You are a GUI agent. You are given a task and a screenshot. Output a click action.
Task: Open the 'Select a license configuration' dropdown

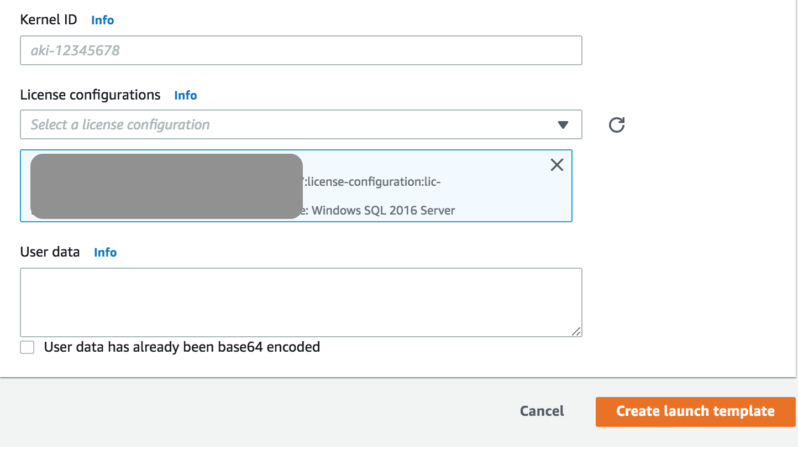click(301, 124)
